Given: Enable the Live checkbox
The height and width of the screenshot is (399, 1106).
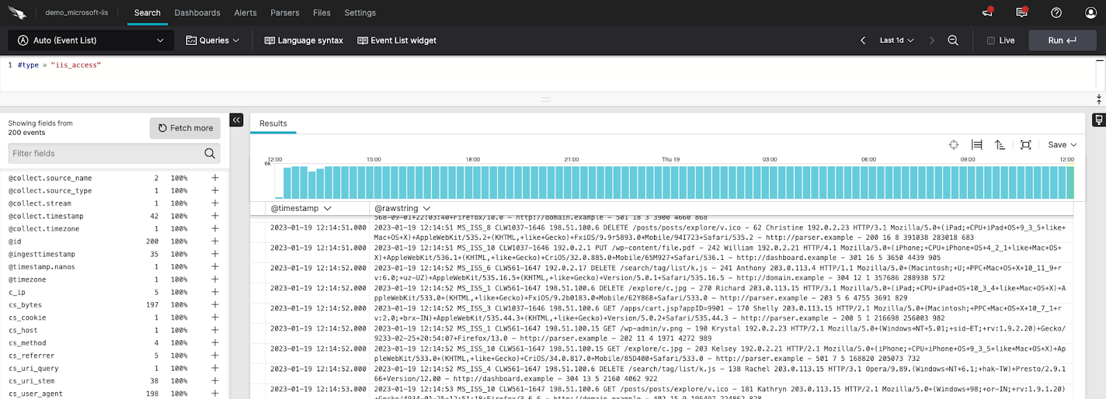Looking at the screenshot, I should point(991,41).
